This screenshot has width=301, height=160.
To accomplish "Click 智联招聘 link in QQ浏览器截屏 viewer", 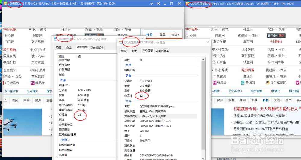I will (x=248, y=56).
